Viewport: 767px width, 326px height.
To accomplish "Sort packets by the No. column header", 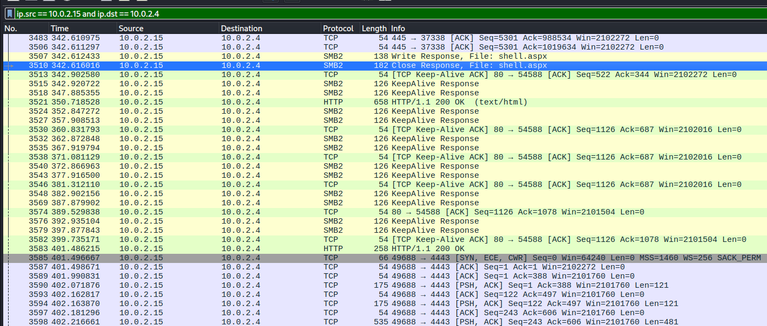I will [x=25, y=29].
